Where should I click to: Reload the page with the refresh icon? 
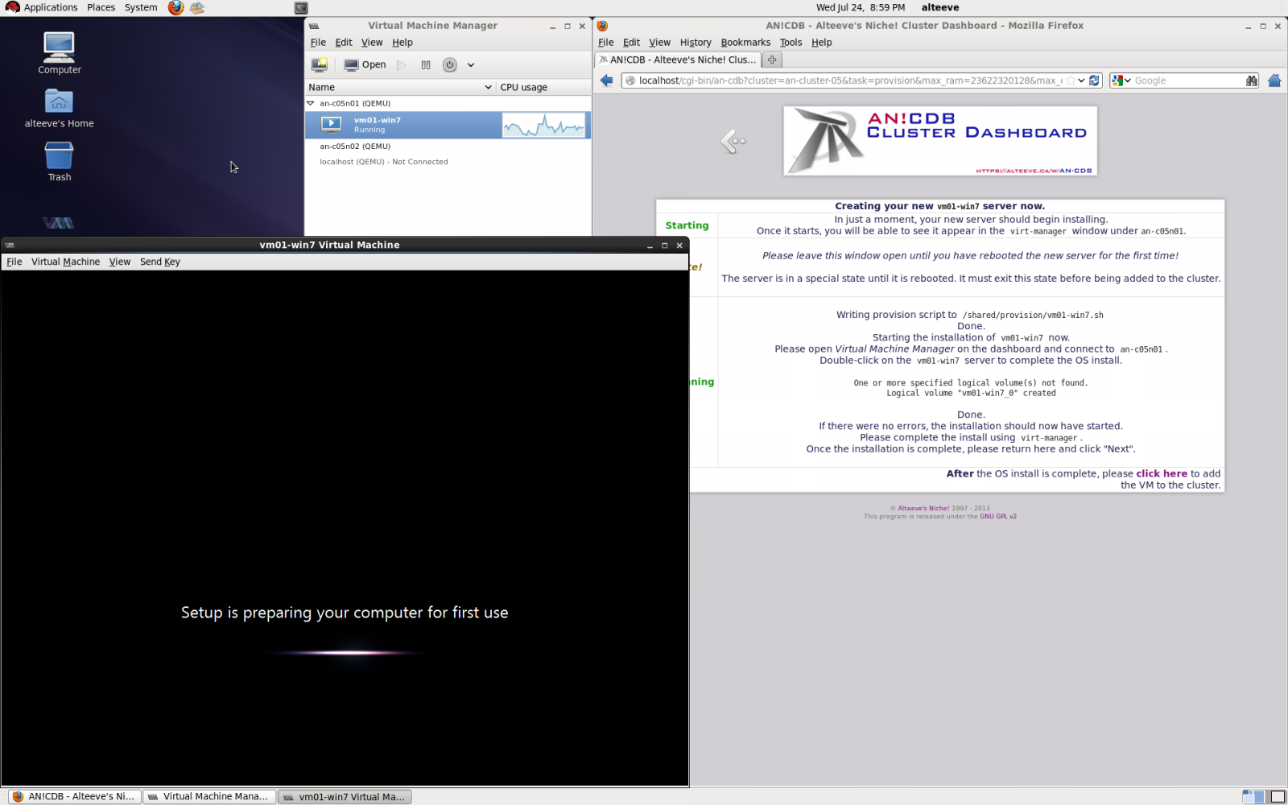(x=1094, y=80)
